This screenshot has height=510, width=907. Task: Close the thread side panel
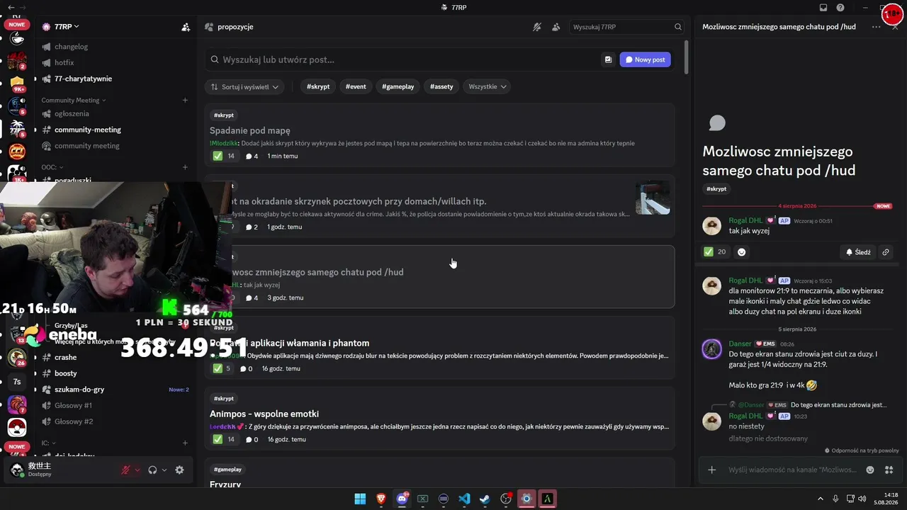(x=895, y=27)
